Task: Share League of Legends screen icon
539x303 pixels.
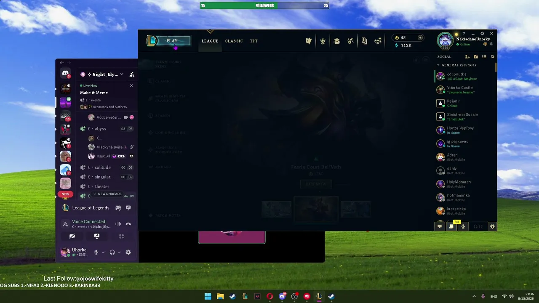Action: pos(128,207)
